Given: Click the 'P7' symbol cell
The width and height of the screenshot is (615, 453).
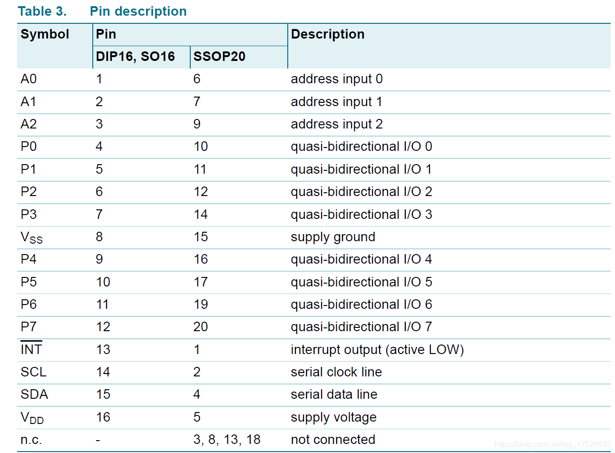Looking at the screenshot, I should click(29, 327).
